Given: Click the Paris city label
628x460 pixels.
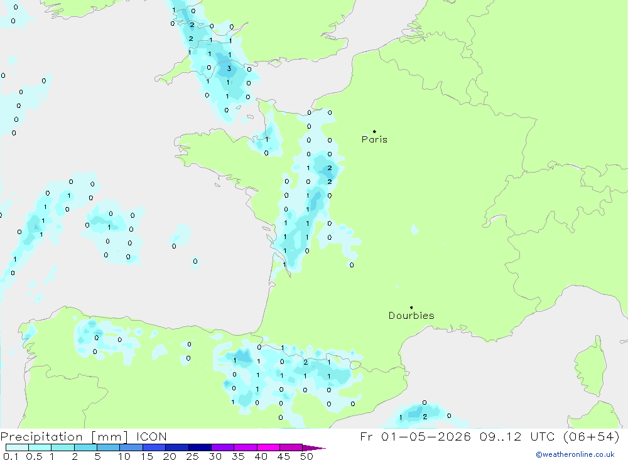Looking at the screenshot, I should tap(374, 139).
